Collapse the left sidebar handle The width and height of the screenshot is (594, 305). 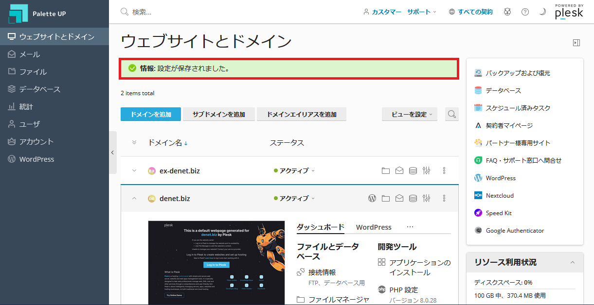tap(112, 152)
